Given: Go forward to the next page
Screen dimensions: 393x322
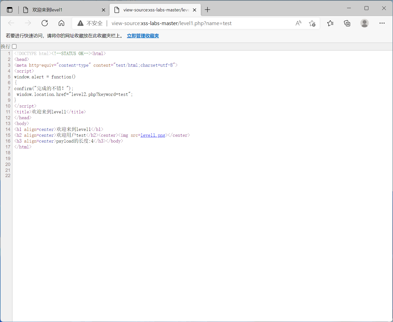Looking at the screenshot, I should (28, 23).
